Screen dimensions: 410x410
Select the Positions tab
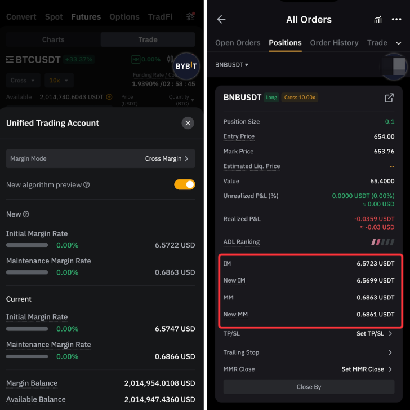(x=285, y=43)
